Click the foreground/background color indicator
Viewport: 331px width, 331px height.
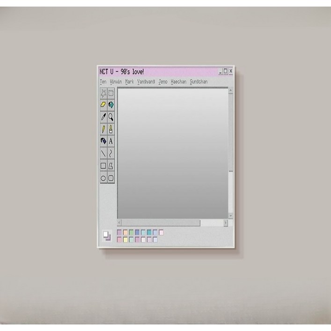106,235
